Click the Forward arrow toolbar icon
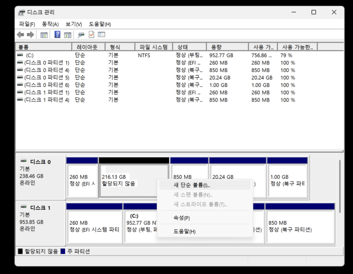The image size is (353, 274). (x=30, y=35)
